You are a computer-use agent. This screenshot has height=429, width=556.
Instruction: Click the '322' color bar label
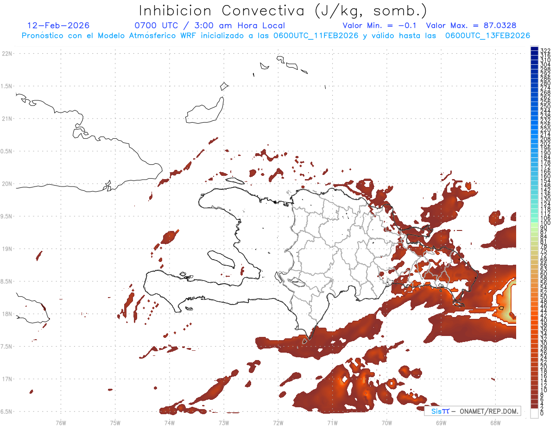[x=545, y=50]
